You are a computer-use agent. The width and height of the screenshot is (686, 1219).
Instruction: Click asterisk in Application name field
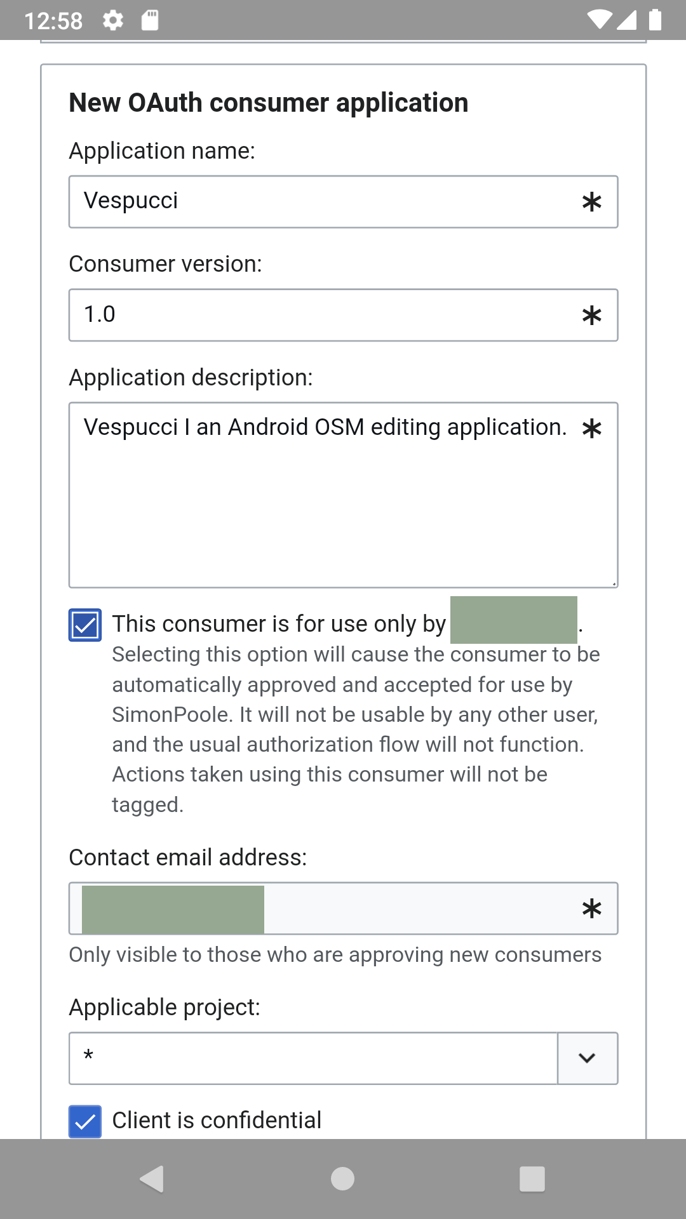[591, 203]
